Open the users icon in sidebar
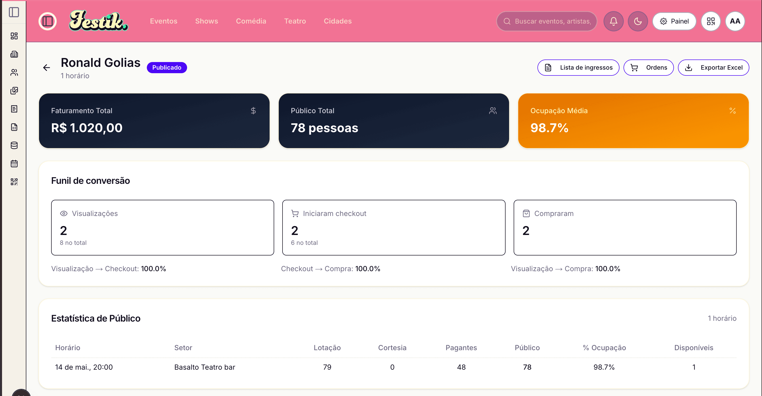Image resolution: width=762 pixels, height=396 pixels. (14, 72)
